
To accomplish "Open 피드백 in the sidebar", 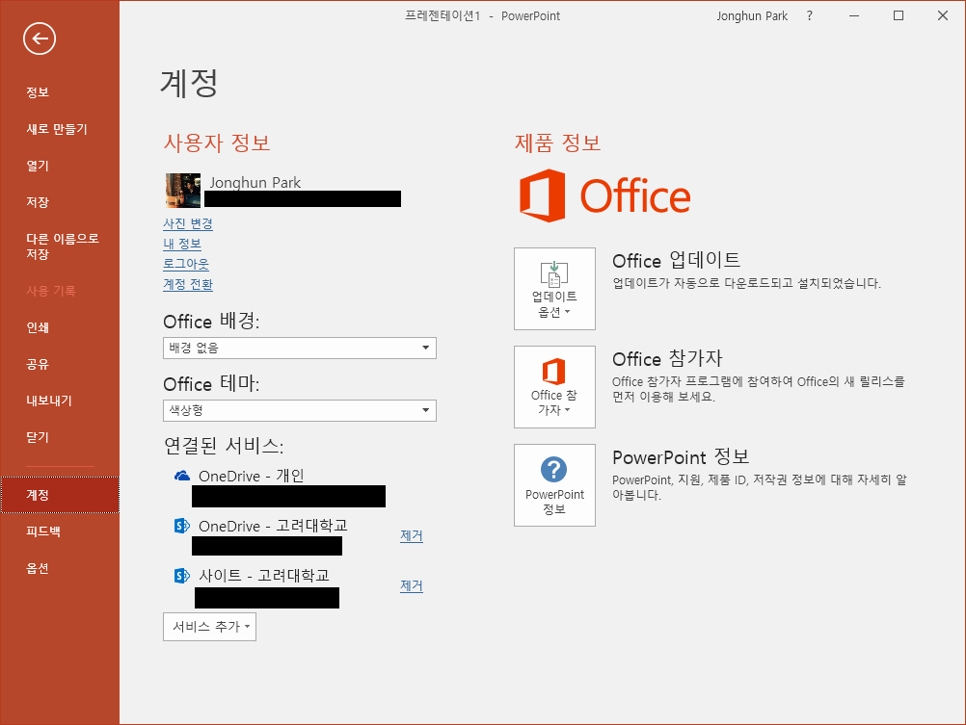I will click(43, 531).
